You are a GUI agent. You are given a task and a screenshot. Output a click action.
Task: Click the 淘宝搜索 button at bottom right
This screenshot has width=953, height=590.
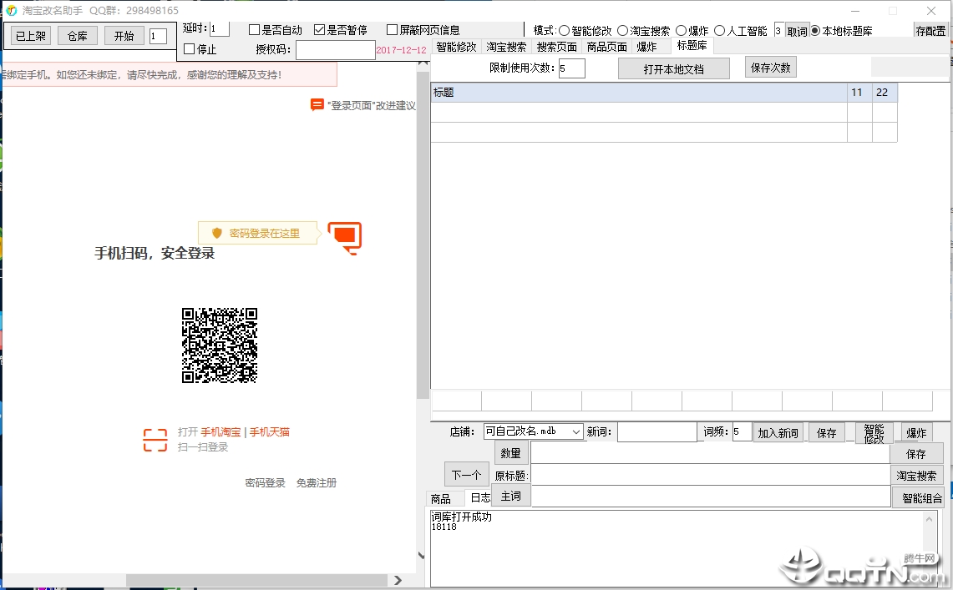916,476
